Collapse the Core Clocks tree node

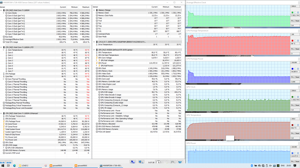pos(4,13)
